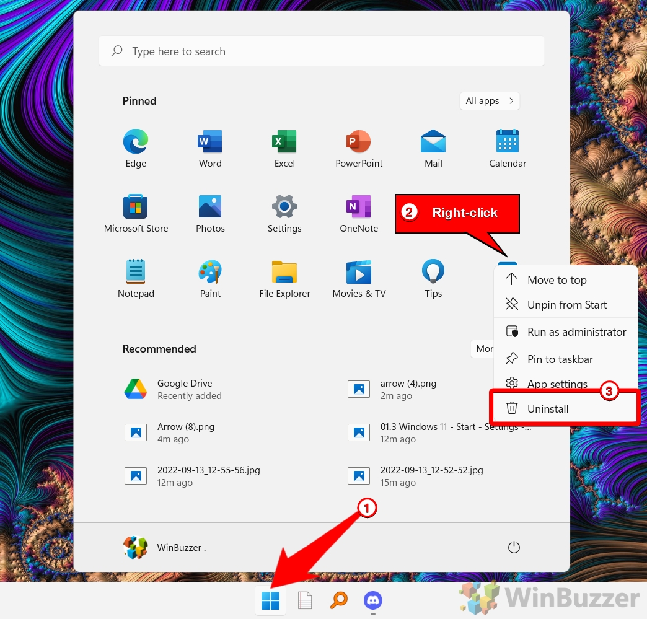Open the Tips app
This screenshot has height=619, width=647.
coord(433,279)
